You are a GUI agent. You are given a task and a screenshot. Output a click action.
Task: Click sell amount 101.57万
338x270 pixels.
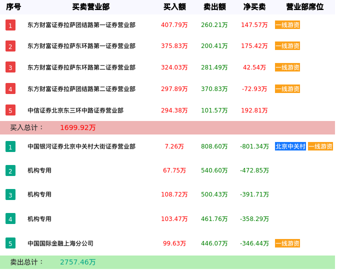click(x=214, y=110)
